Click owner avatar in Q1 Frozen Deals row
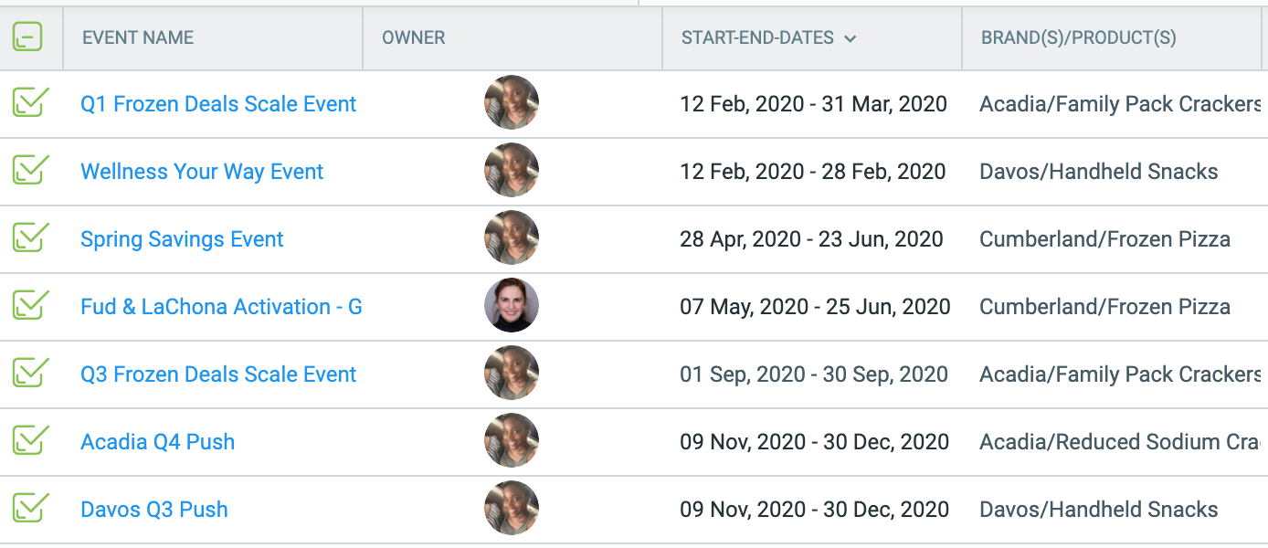 coord(512,102)
